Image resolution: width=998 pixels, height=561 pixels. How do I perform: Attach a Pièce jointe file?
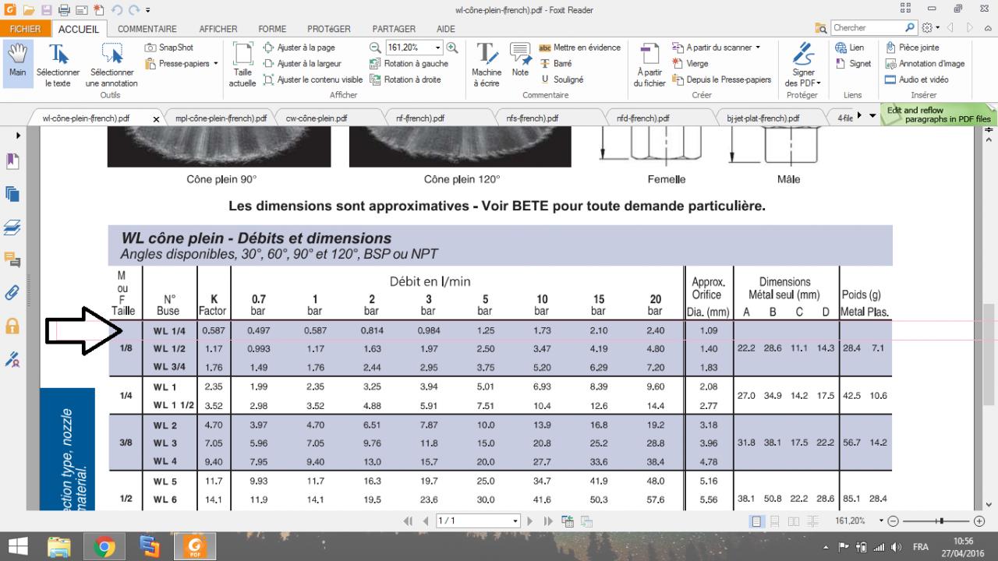point(913,48)
